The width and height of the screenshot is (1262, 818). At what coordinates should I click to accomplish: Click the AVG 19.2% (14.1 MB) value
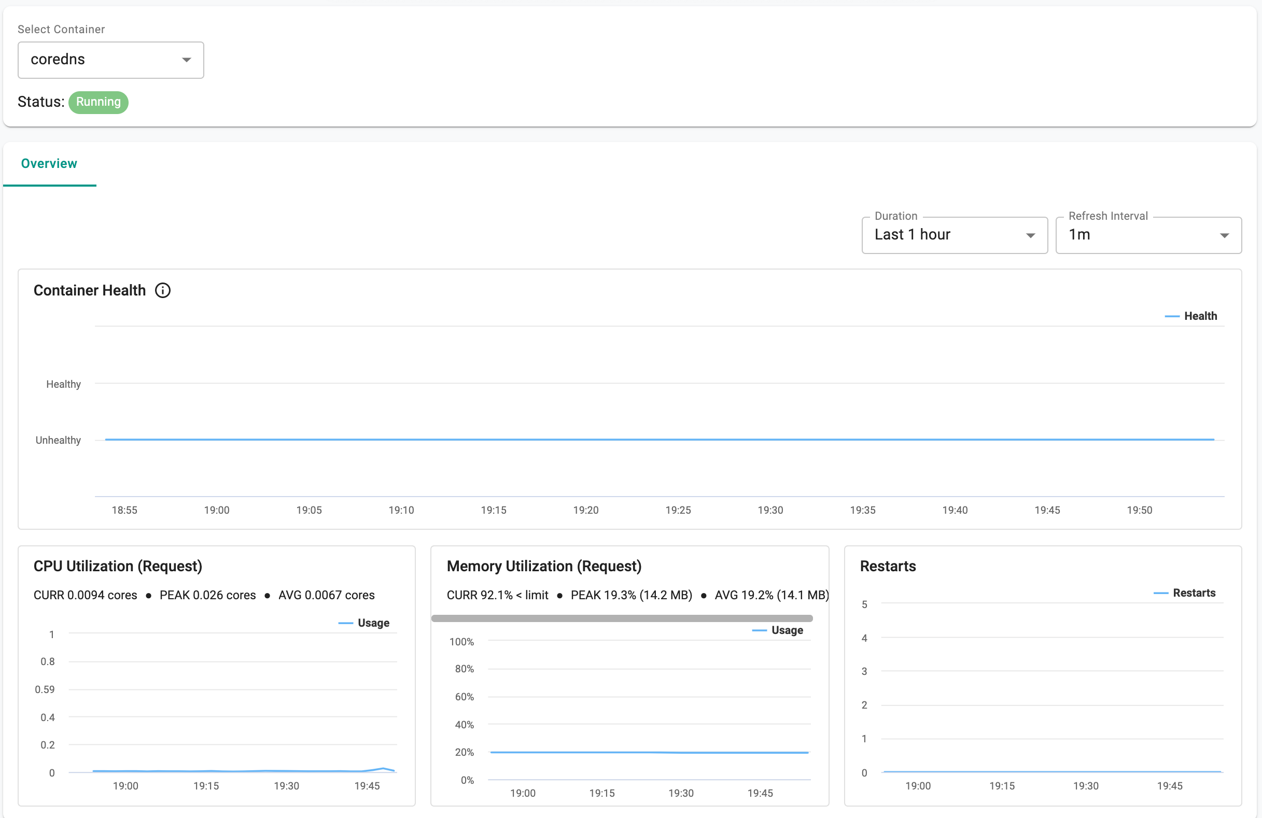click(x=772, y=595)
